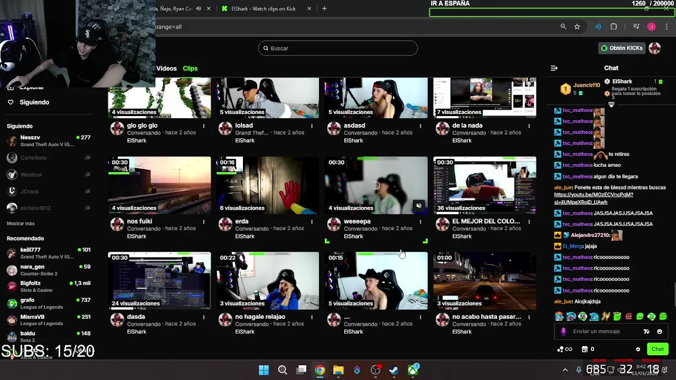Play the nos fuiki clip thumbnail

click(x=159, y=185)
